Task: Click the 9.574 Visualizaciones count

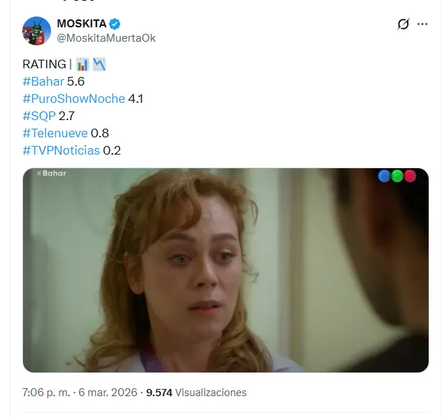Action: coord(196,393)
